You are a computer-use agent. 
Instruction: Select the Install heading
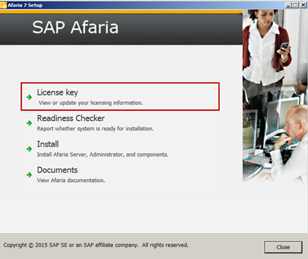point(48,144)
